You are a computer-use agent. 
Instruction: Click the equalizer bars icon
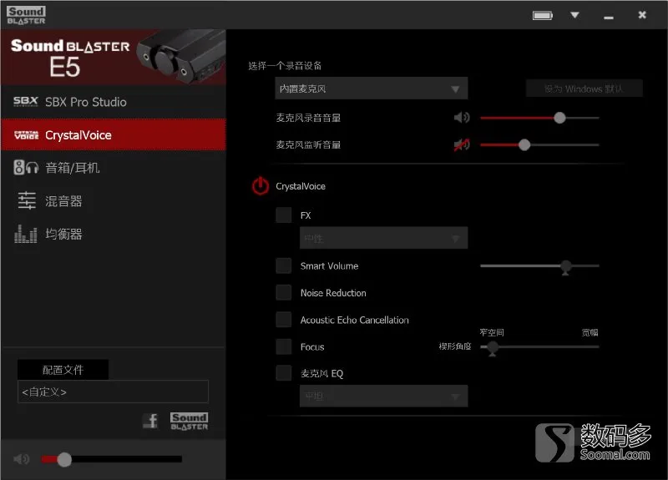tap(26, 234)
